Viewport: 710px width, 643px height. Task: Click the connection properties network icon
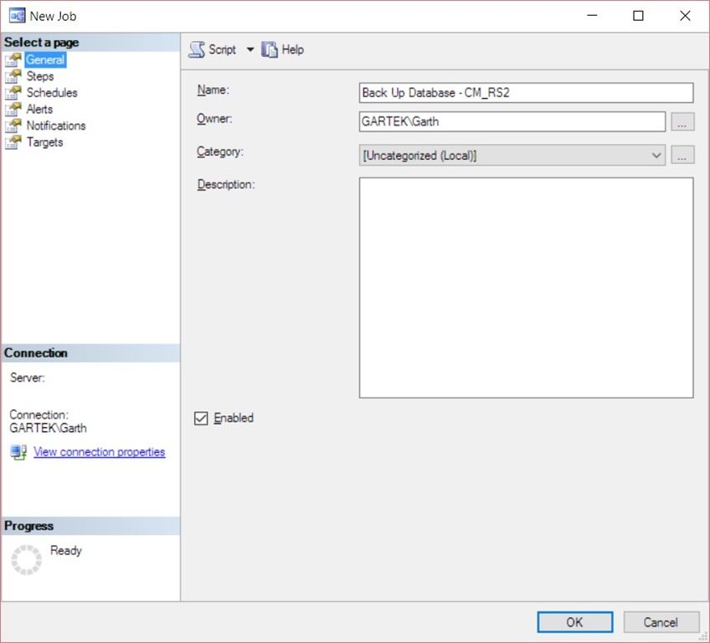click(18, 452)
